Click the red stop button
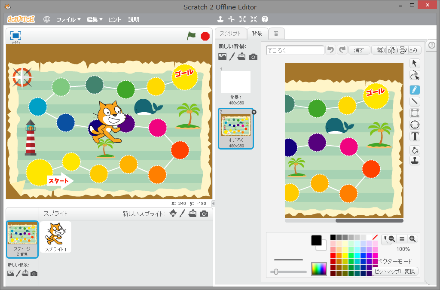This screenshot has width=440, height=290. click(x=205, y=36)
